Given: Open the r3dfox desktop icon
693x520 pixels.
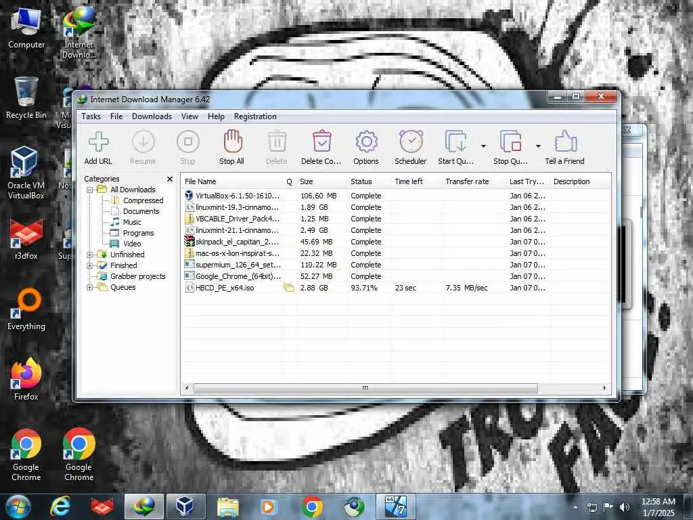Looking at the screenshot, I should [x=26, y=239].
